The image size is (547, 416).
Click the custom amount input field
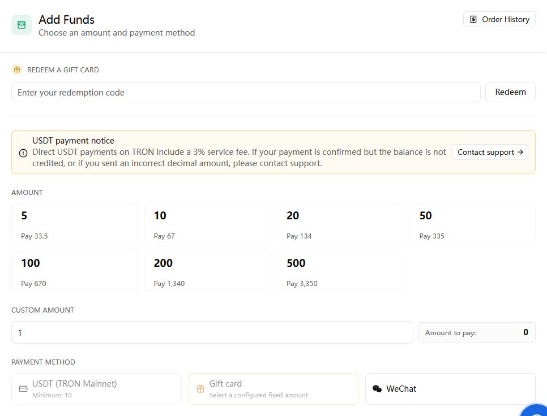coord(212,332)
